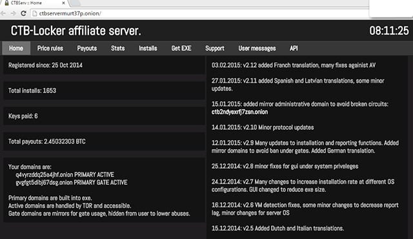Open the Price rules tab
Image resolution: width=413 pixels, height=239 pixels.
[50, 48]
